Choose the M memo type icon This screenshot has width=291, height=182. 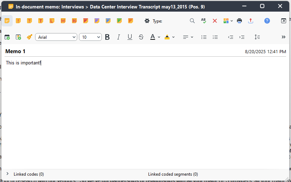point(63,21)
